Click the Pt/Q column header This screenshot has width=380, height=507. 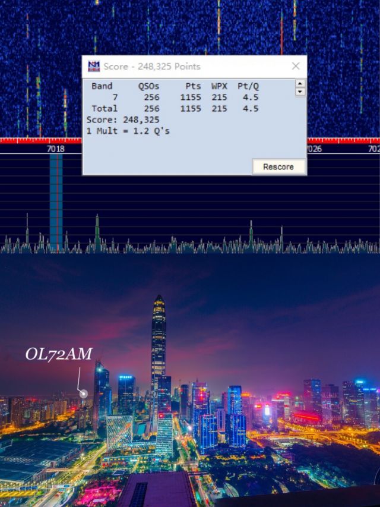coord(248,86)
